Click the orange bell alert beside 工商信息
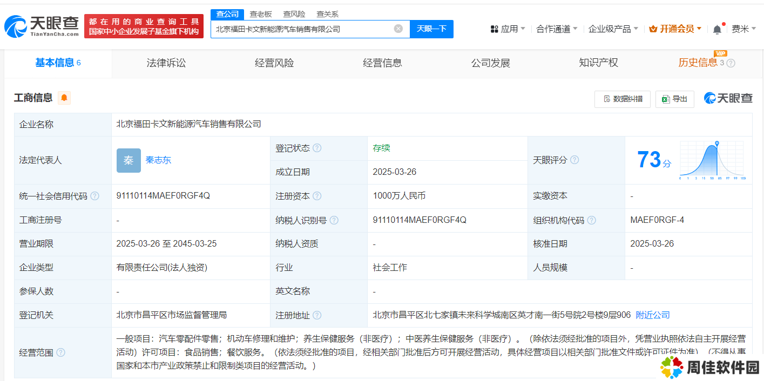 coord(64,98)
